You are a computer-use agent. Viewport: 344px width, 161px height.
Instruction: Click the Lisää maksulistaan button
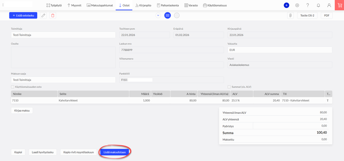pos(114,152)
